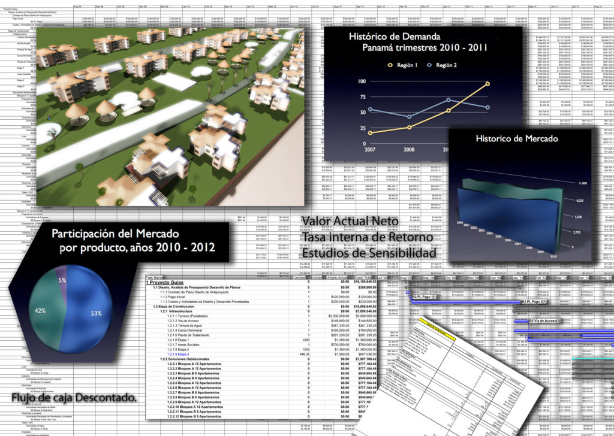Click the 'Valor Actual Neto' text
This screenshot has width=614, height=436.
point(350,222)
